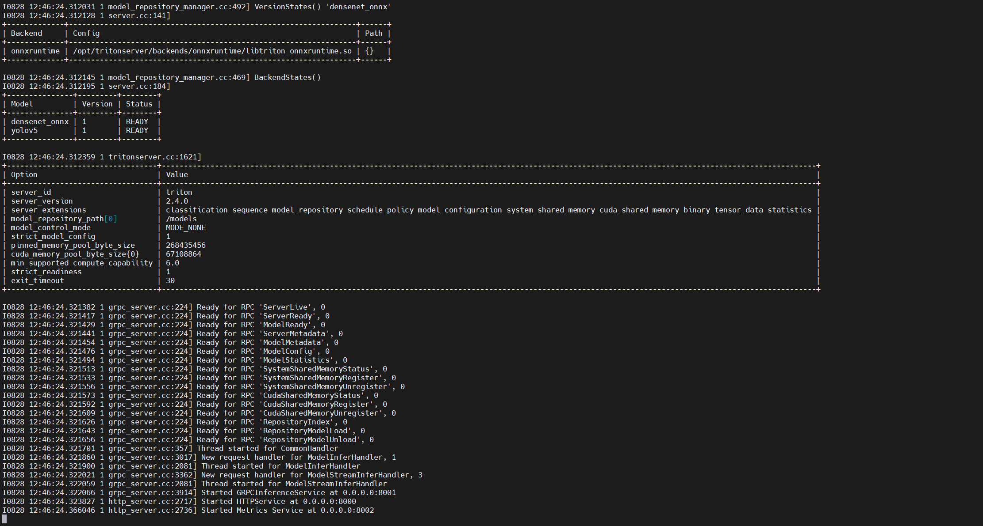Click the onnxruntime library path text
The width and height of the screenshot is (983, 526).
(212, 51)
